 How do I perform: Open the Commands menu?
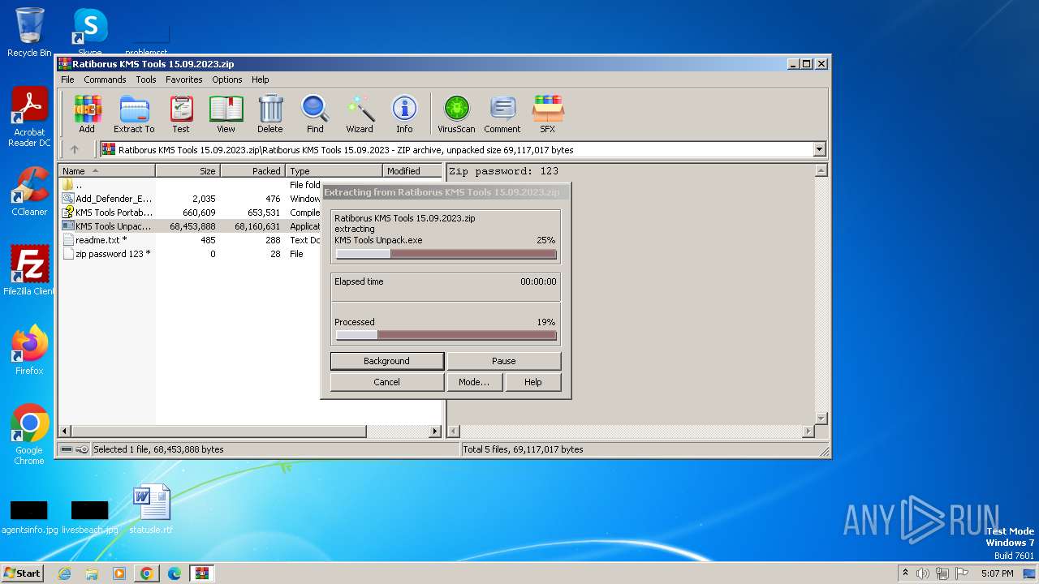(x=105, y=79)
